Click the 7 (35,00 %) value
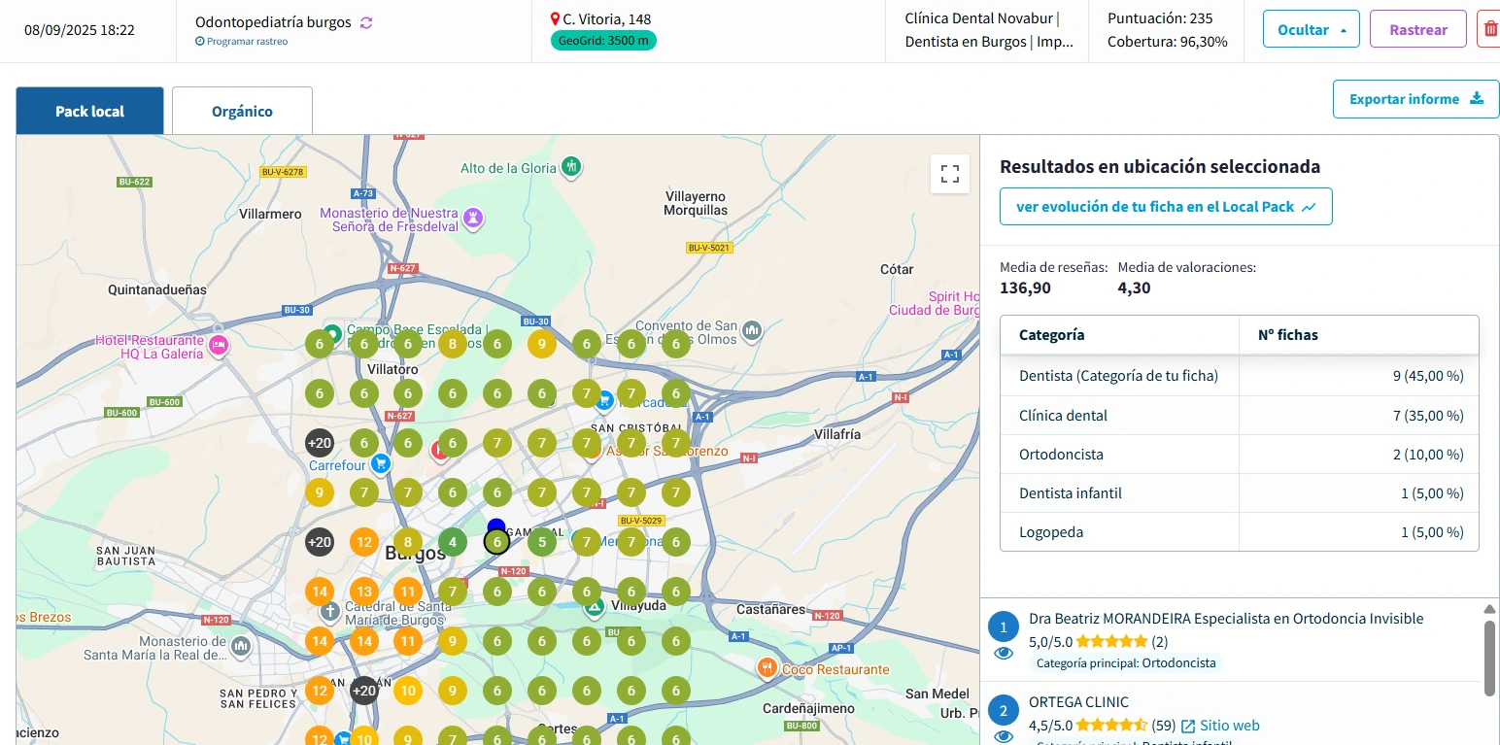Screen dimensions: 1500x745 click(1428, 415)
